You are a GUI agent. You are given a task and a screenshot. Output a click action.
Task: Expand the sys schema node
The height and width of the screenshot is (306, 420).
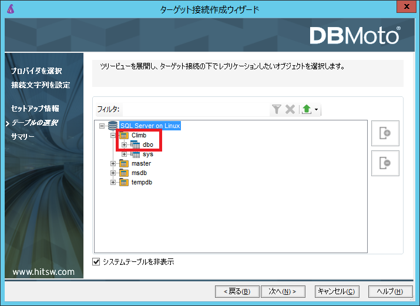124,154
